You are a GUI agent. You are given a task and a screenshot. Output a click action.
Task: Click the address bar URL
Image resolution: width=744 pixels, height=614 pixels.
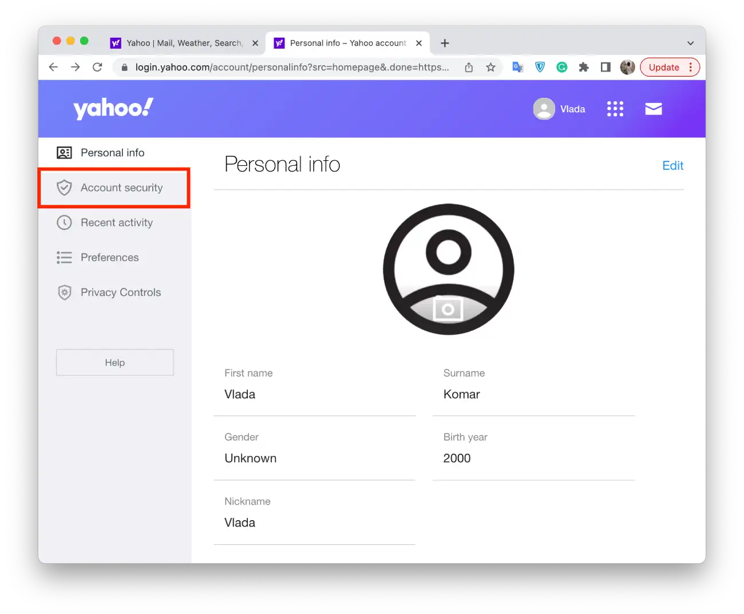[x=292, y=67]
